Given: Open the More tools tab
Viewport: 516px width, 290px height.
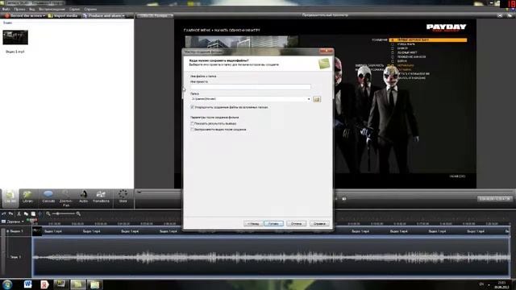Looking at the screenshot, I should [123, 197].
